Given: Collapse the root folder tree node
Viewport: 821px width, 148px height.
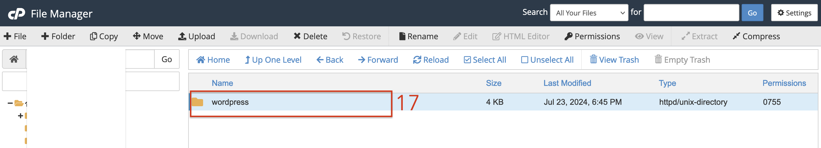Looking at the screenshot, I should tap(10, 103).
